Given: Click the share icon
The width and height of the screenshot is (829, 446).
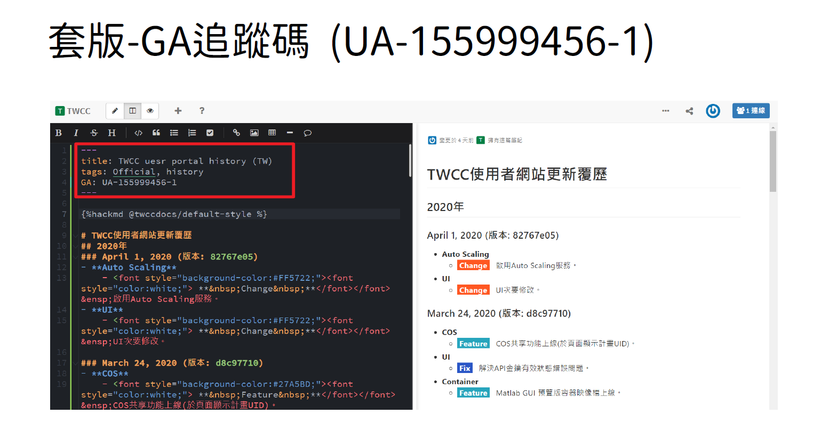Looking at the screenshot, I should click(x=689, y=111).
